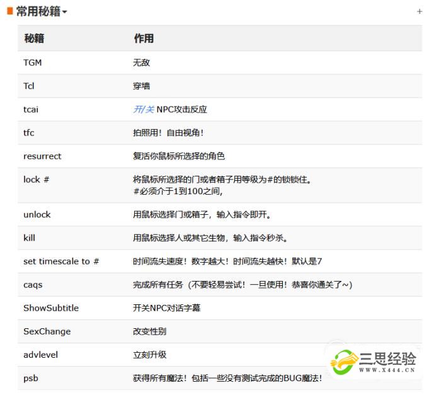The width and height of the screenshot is (436, 395).
Task: Click the ShowSubtitle cheat code cell
Action: (x=51, y=308)
